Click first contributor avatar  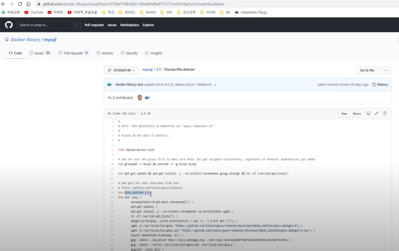click(x=140, y=98)
